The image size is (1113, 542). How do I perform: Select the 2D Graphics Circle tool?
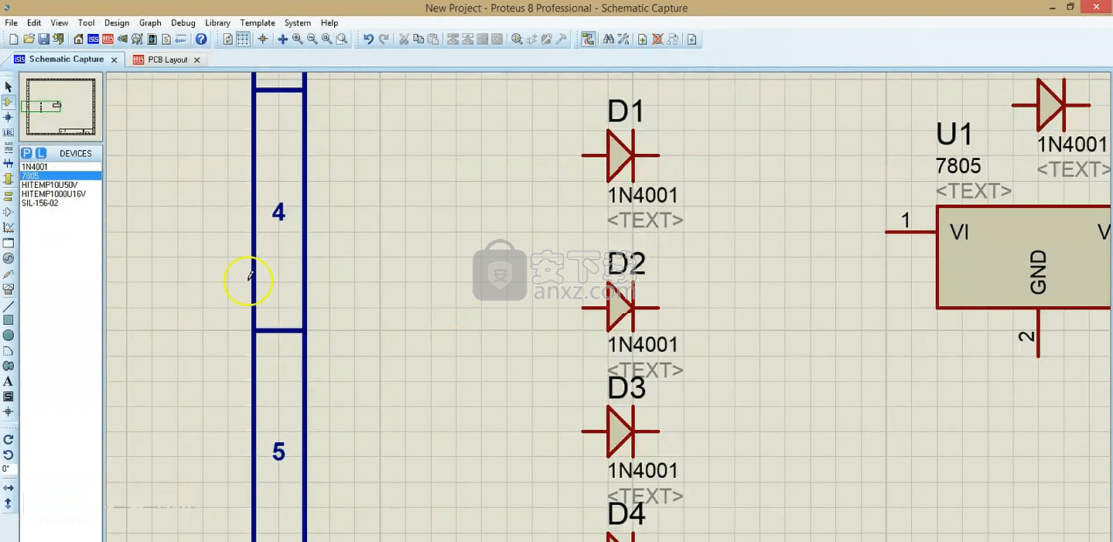click(x=9, y=336)
